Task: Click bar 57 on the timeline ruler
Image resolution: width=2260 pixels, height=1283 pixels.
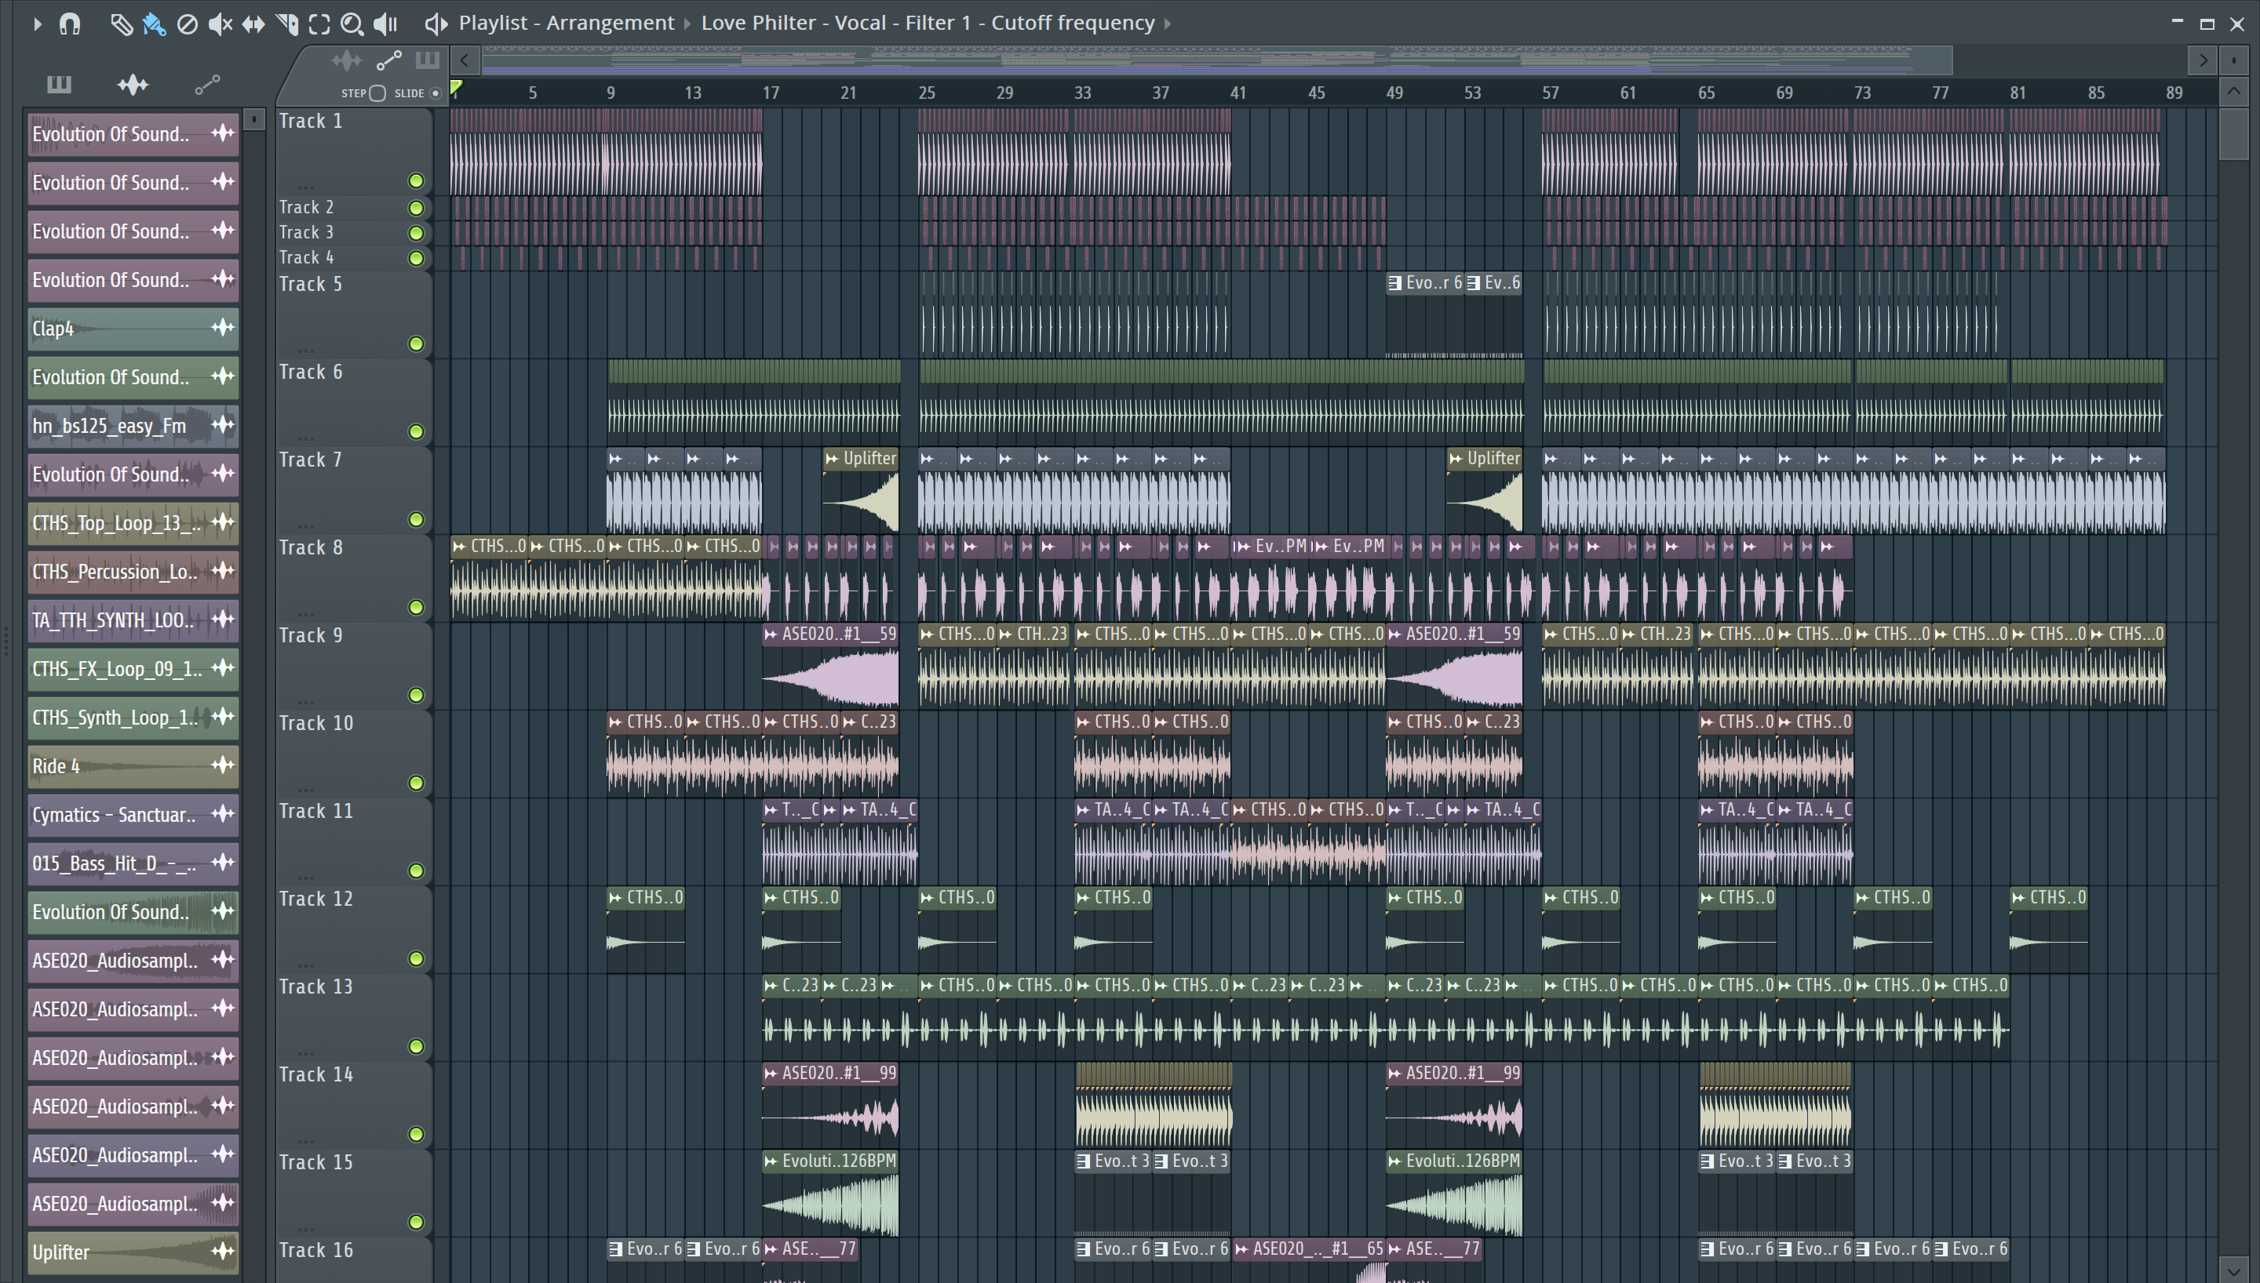Action: 1551,93
